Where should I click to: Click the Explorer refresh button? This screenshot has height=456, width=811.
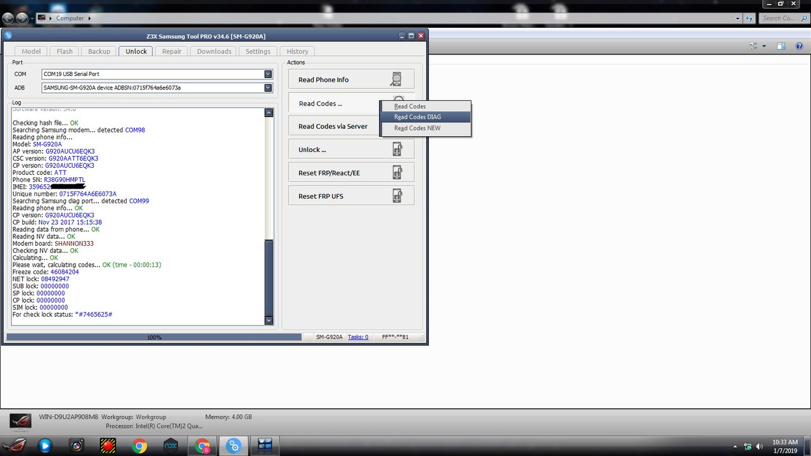coord(751,18)
